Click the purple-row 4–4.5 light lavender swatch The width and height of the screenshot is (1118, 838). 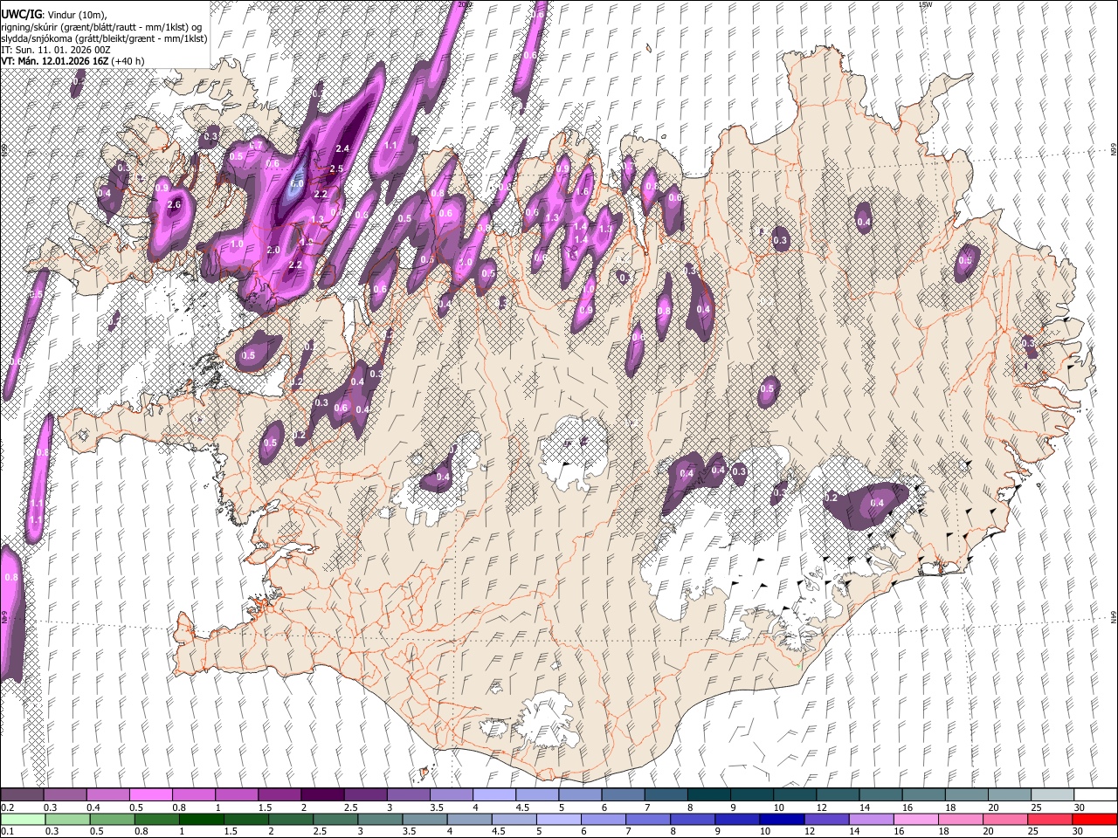point(493,795)
